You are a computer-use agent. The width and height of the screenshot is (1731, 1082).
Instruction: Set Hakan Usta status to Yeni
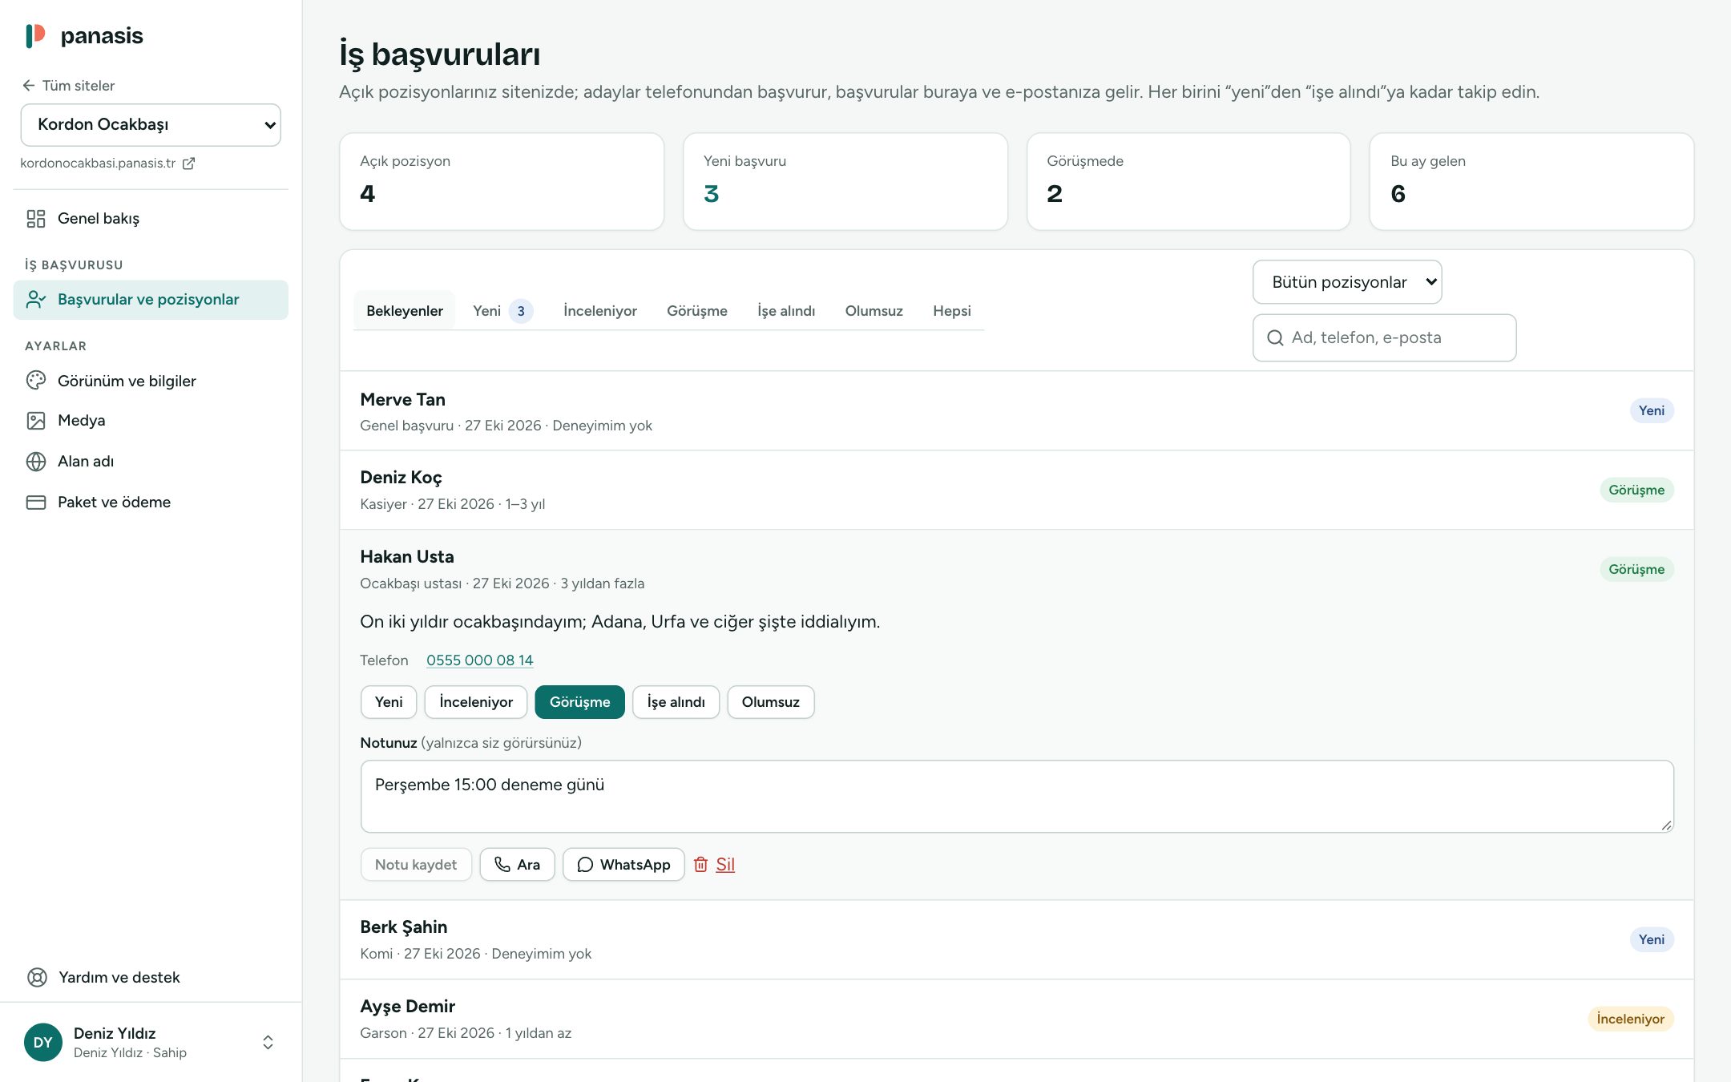(x=389, y=702)
